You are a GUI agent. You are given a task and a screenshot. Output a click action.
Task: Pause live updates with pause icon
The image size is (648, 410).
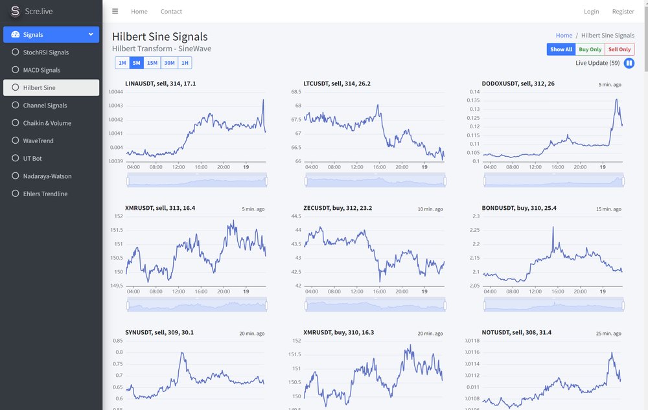(629, 63)
